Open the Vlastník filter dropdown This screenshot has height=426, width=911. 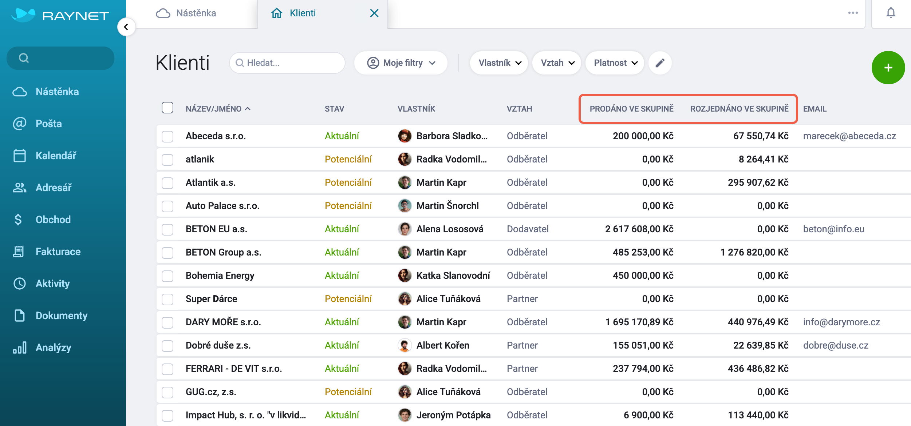pyautogui.click(x=499, y=63)
